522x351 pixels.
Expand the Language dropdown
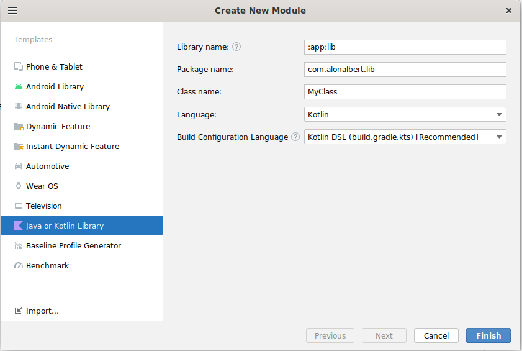[499, 114]
